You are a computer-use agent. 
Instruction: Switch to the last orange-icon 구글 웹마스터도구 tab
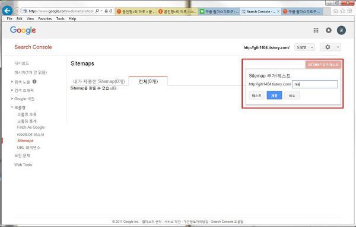pos(302,11)
